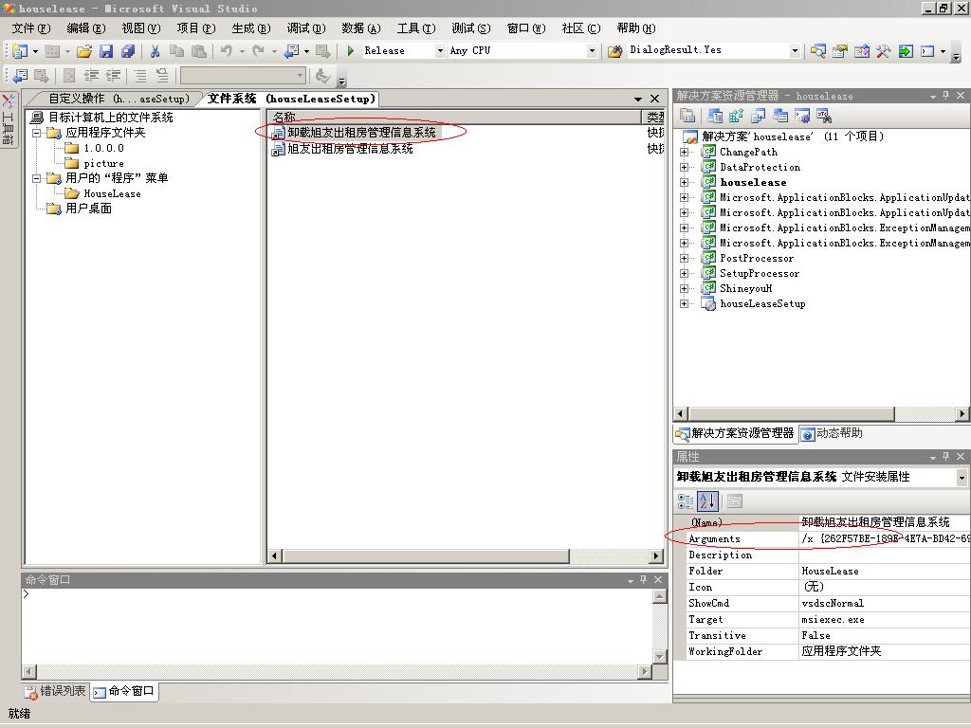971x728 pixels.
Task: Select the HouseLease folder in tree
Action: pyautogui.click(x=112, y=193)
